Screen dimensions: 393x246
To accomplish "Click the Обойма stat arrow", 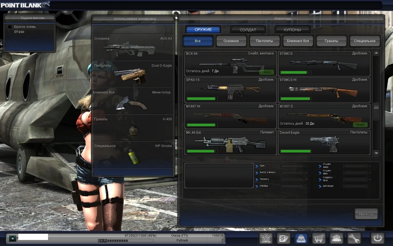I will point(257,186).
